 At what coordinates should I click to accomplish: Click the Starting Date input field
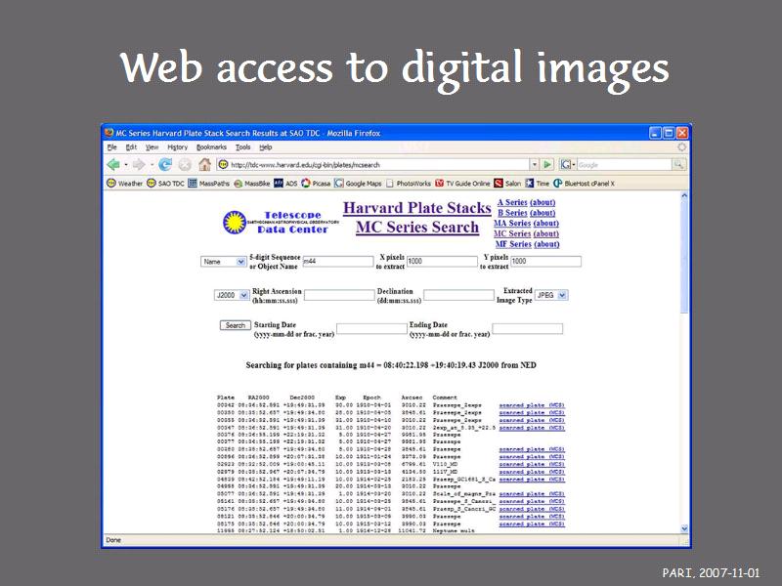click(x=371, y=328)
